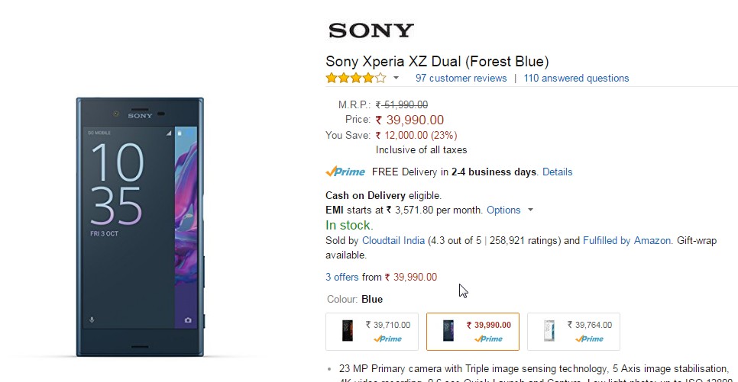Open 97 customer reviews
The width and height of the screenshot is (738, 382).
461,78
